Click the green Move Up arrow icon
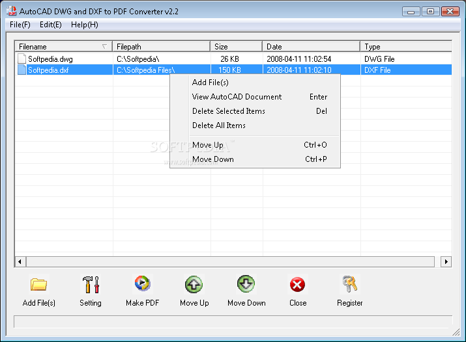This screenshot has width=466, height=342. click(x=194, y=284)
